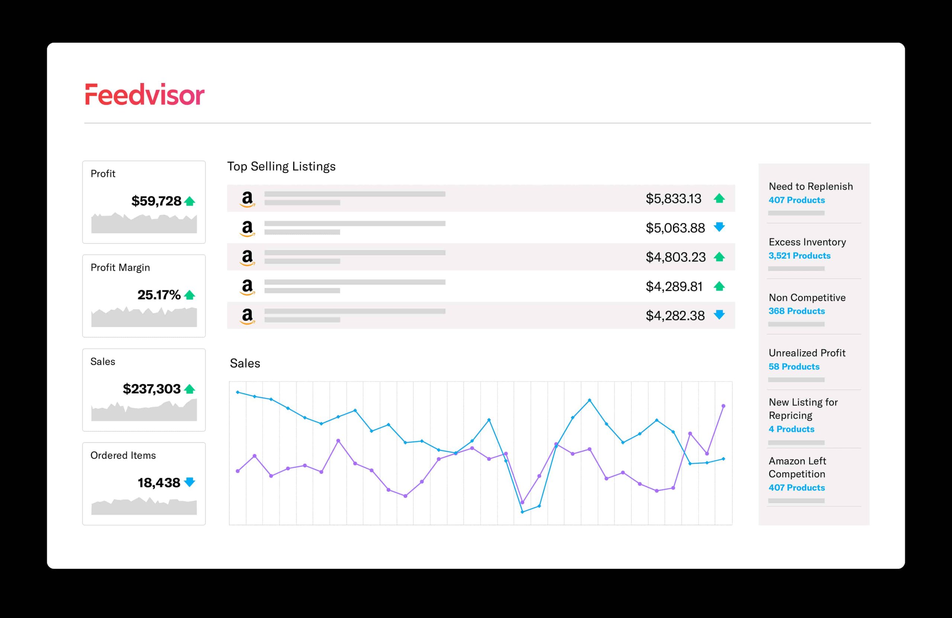Click the Sales card sparkline chart
This screenshot has height=618, width=952.
click(144, 410)
